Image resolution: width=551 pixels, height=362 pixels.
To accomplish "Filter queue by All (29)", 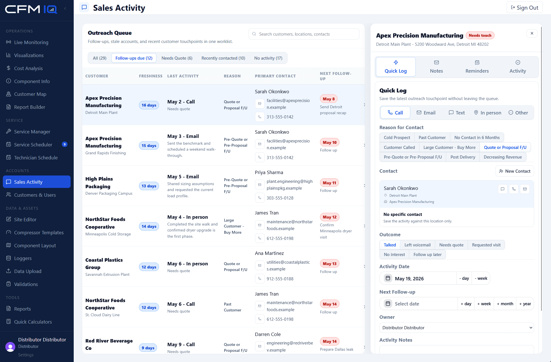I will (x=99, y=58).
